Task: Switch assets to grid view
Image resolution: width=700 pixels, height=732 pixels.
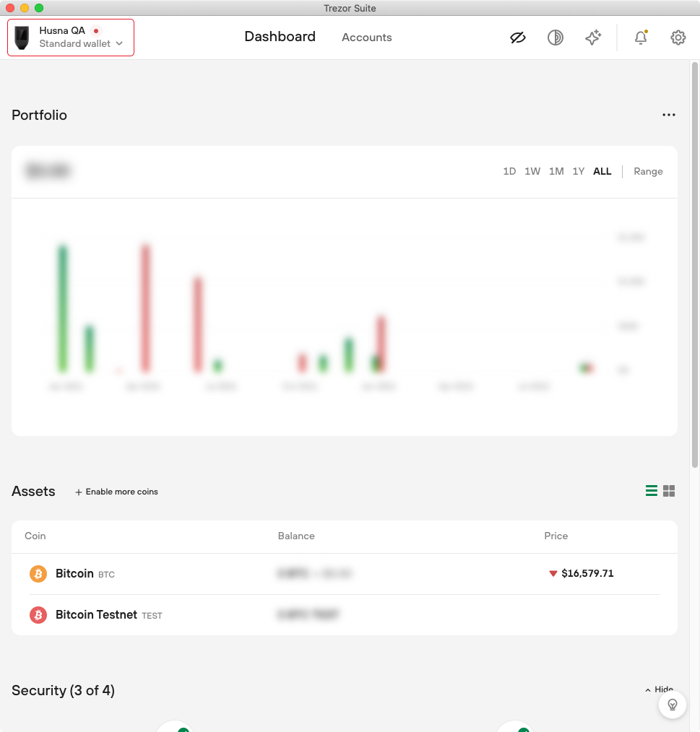Action: click(x=669, y=491)
